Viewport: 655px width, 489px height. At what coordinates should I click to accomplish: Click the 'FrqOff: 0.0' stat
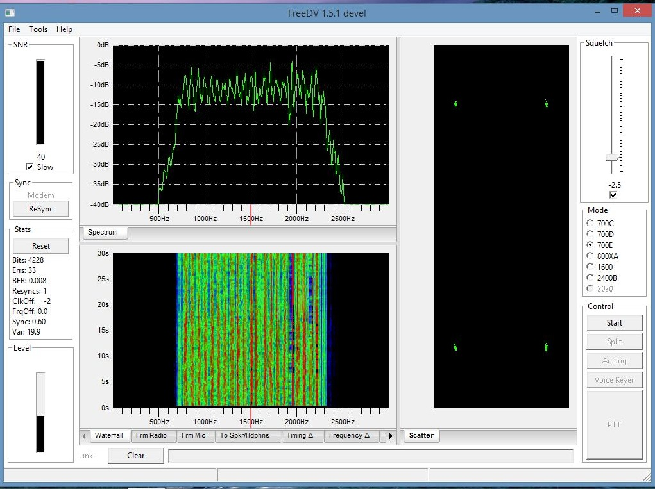tap(30, 311)
